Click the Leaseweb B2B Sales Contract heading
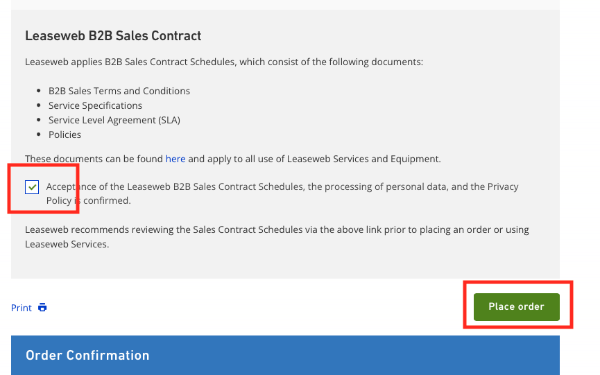 point(113,35)
